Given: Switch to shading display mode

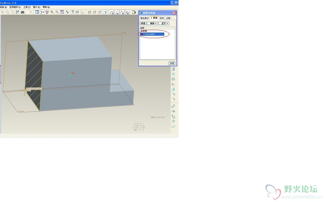Looking at the screenshot, I should point(105,12).
